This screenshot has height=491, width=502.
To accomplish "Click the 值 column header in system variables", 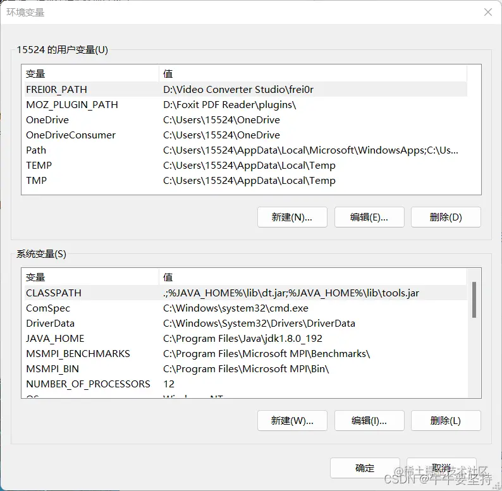I will click(x=313, y=277).
